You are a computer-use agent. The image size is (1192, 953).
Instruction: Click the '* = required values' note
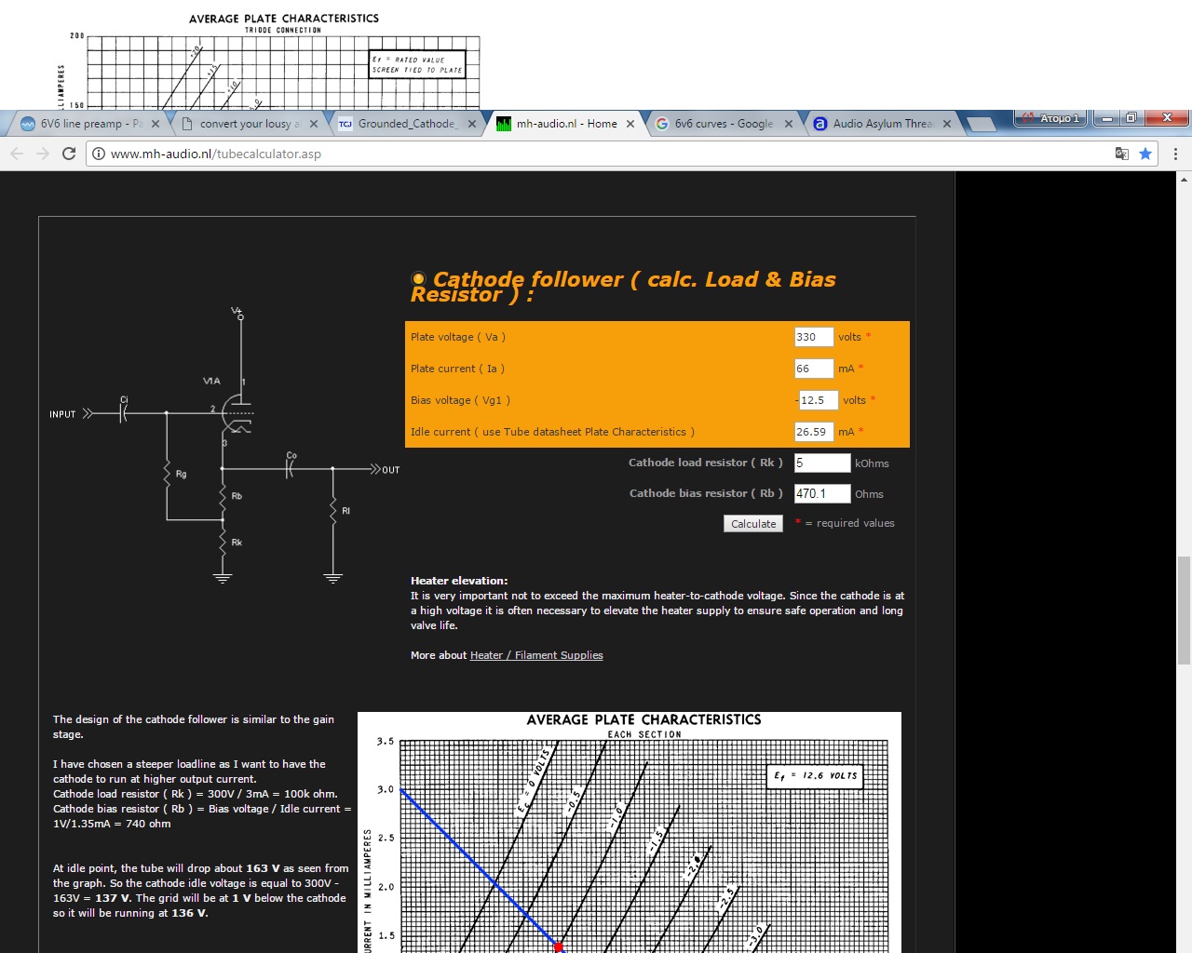point(846,523)
